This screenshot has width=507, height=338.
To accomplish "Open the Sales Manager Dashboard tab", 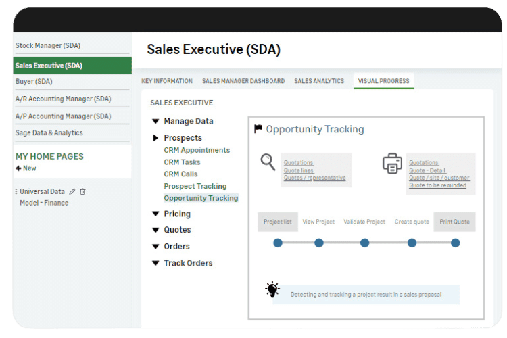I will tap(243, 81).
